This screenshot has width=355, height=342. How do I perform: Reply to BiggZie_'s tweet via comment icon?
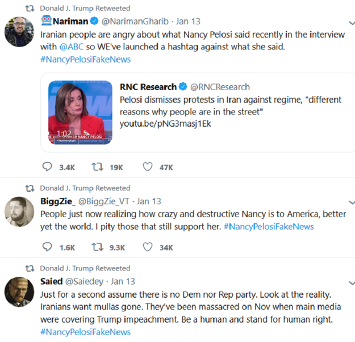coord(47,247)
